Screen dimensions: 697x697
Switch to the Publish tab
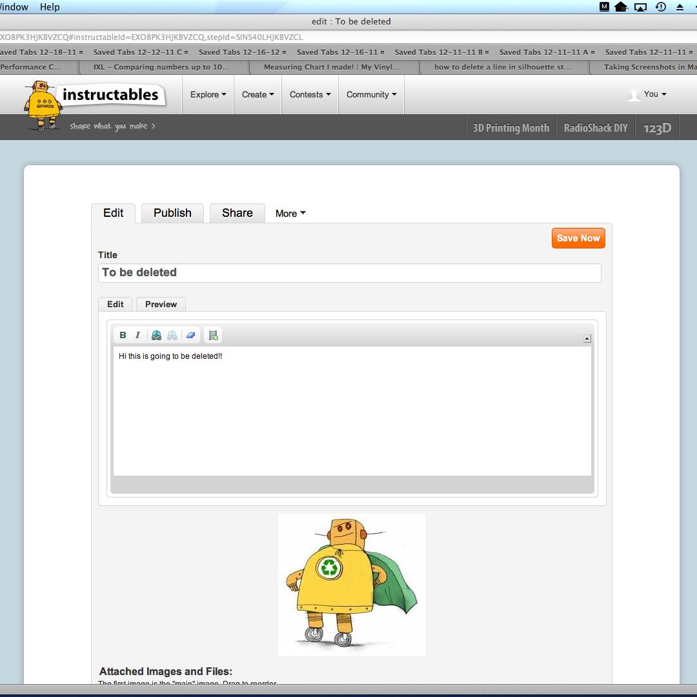[x=172, y=213]
